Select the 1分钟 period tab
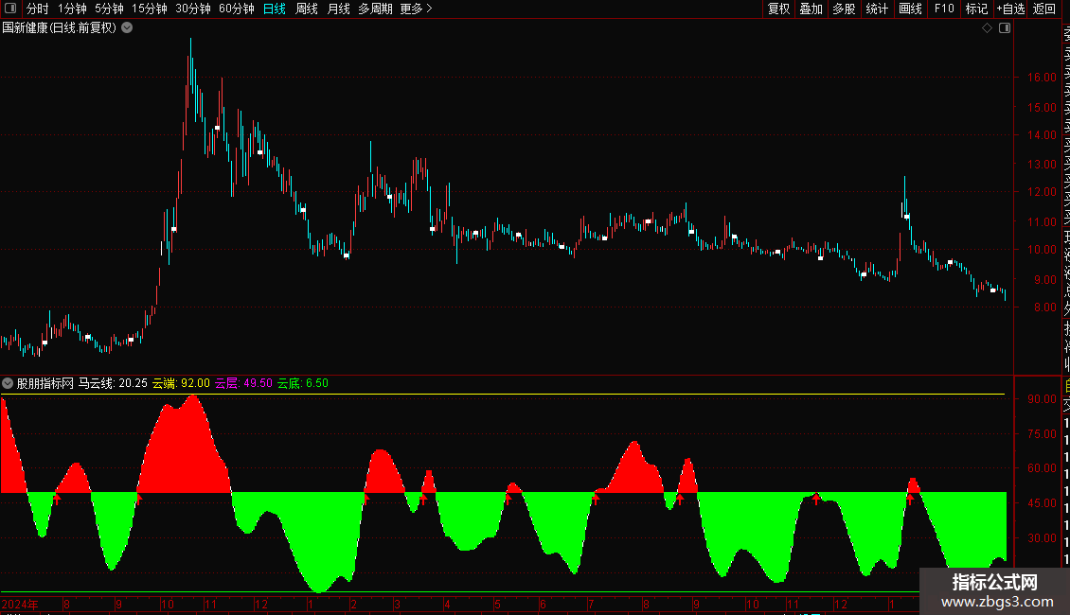1070x615 pixels. [x=72, y=9]
